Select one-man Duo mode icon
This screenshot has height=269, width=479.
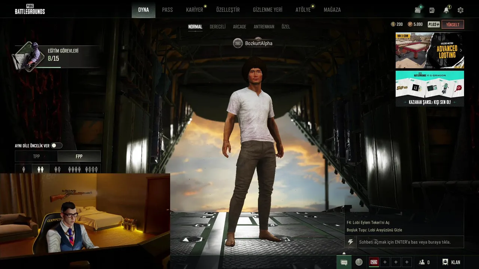click(57, 169)
